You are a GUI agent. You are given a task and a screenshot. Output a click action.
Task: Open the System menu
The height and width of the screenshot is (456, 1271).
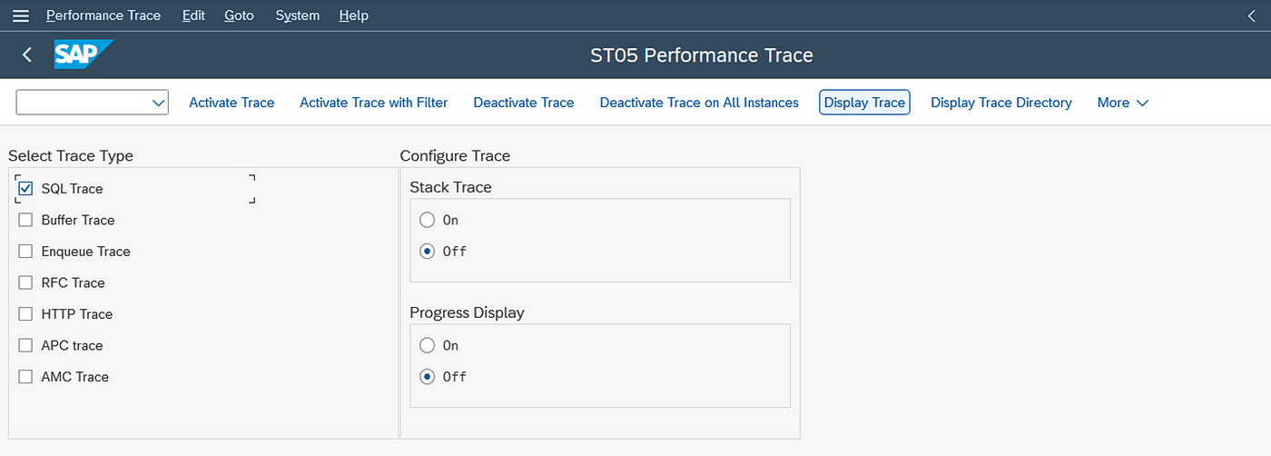pyautogui.click(x=298, y=15)
